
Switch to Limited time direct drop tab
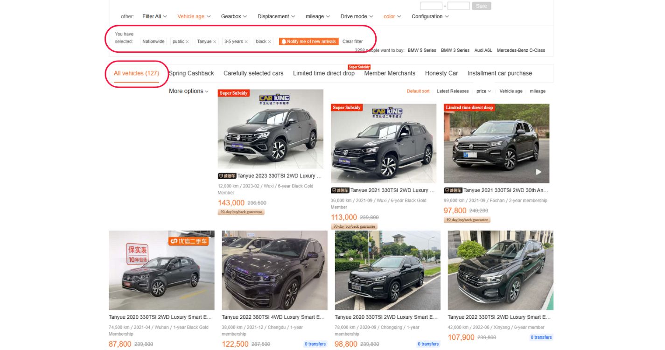[x=324, y=73]
